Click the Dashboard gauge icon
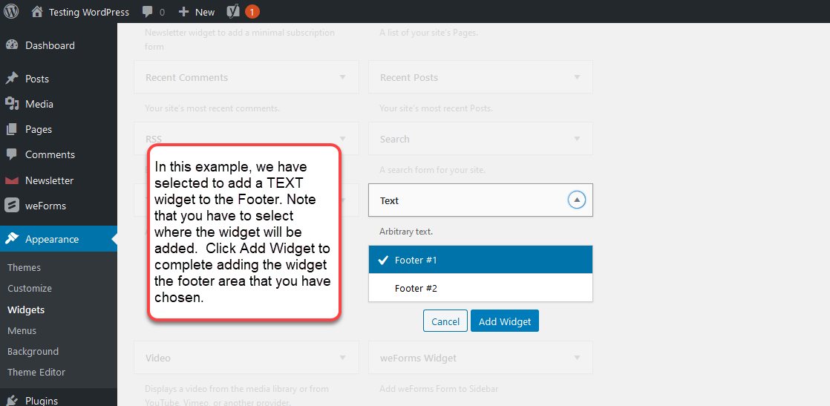Screen dimensions: 830x406 pyautogui.click(x=12, y=45)
